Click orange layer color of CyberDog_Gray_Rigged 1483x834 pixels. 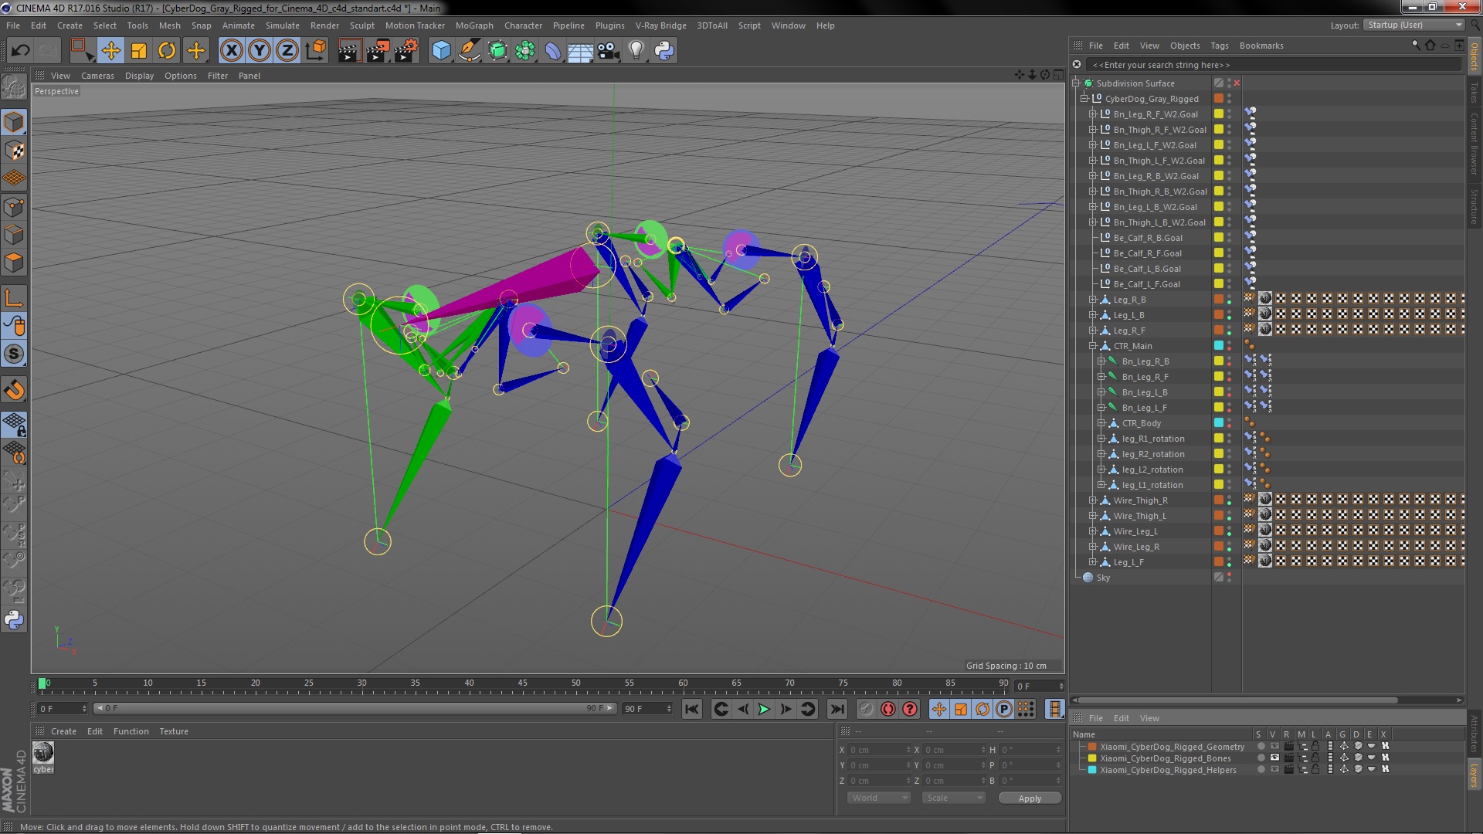pos(1219,99)
